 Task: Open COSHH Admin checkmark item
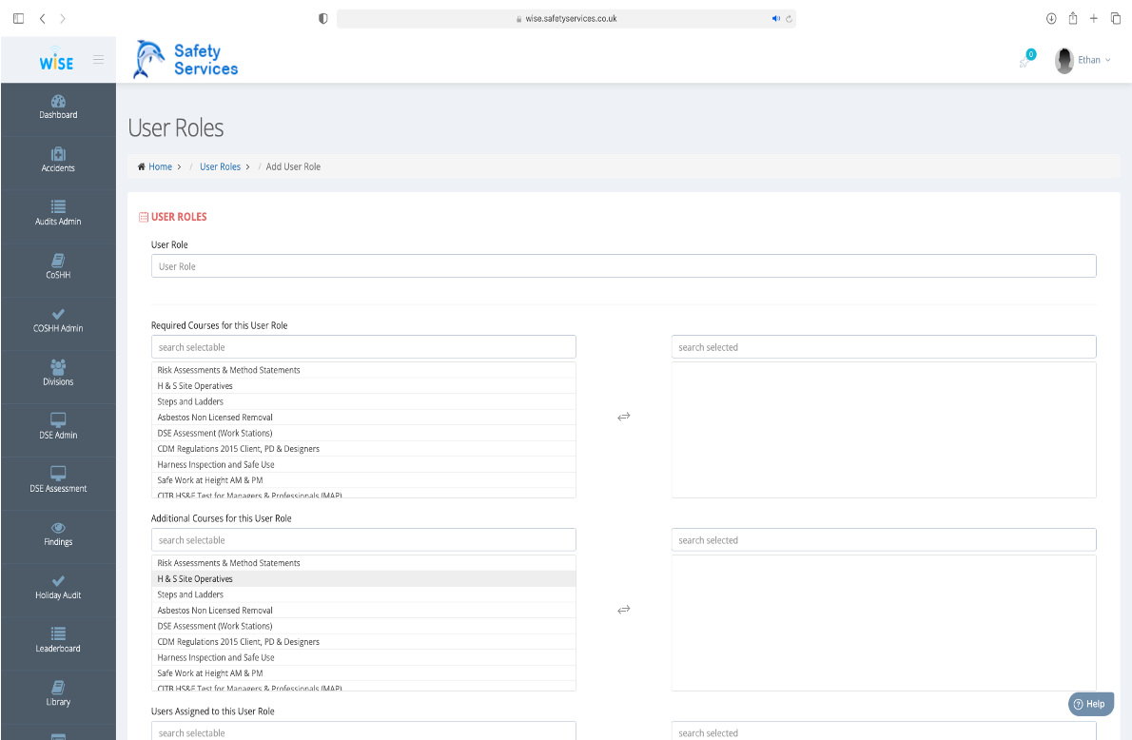point(58,321)
